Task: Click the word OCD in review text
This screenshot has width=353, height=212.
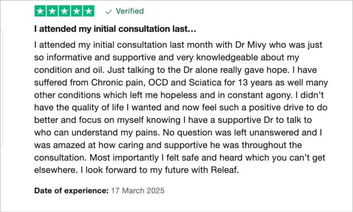Action: pyautogui.click(x=158, y=83)
